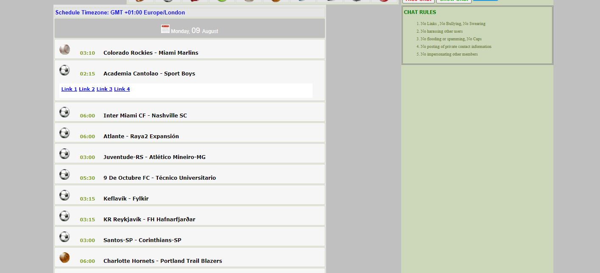Open Link 1 for Academia Cantolao match
This screenshot has height=273, width=600.
[x=69, y=89]
